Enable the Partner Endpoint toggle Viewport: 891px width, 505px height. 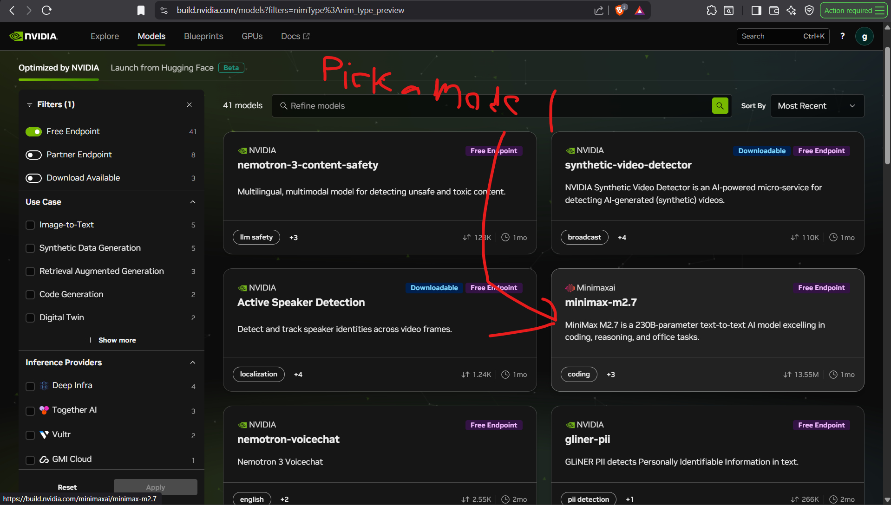click(33, 155)
